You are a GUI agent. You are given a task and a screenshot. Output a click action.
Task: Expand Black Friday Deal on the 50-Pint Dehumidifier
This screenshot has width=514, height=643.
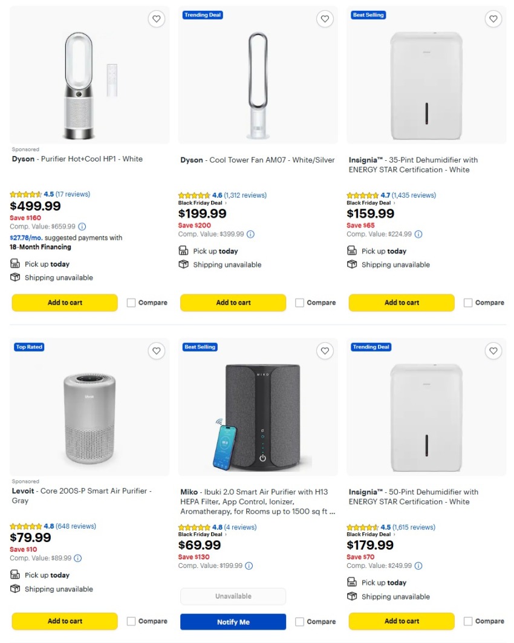368,534
